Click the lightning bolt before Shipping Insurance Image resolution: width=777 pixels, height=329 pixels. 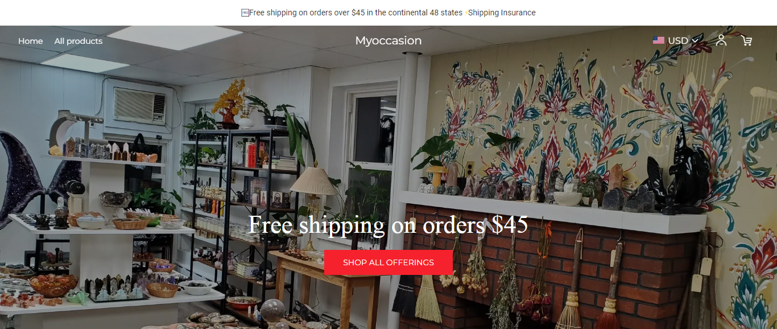[x=466, y=13]
